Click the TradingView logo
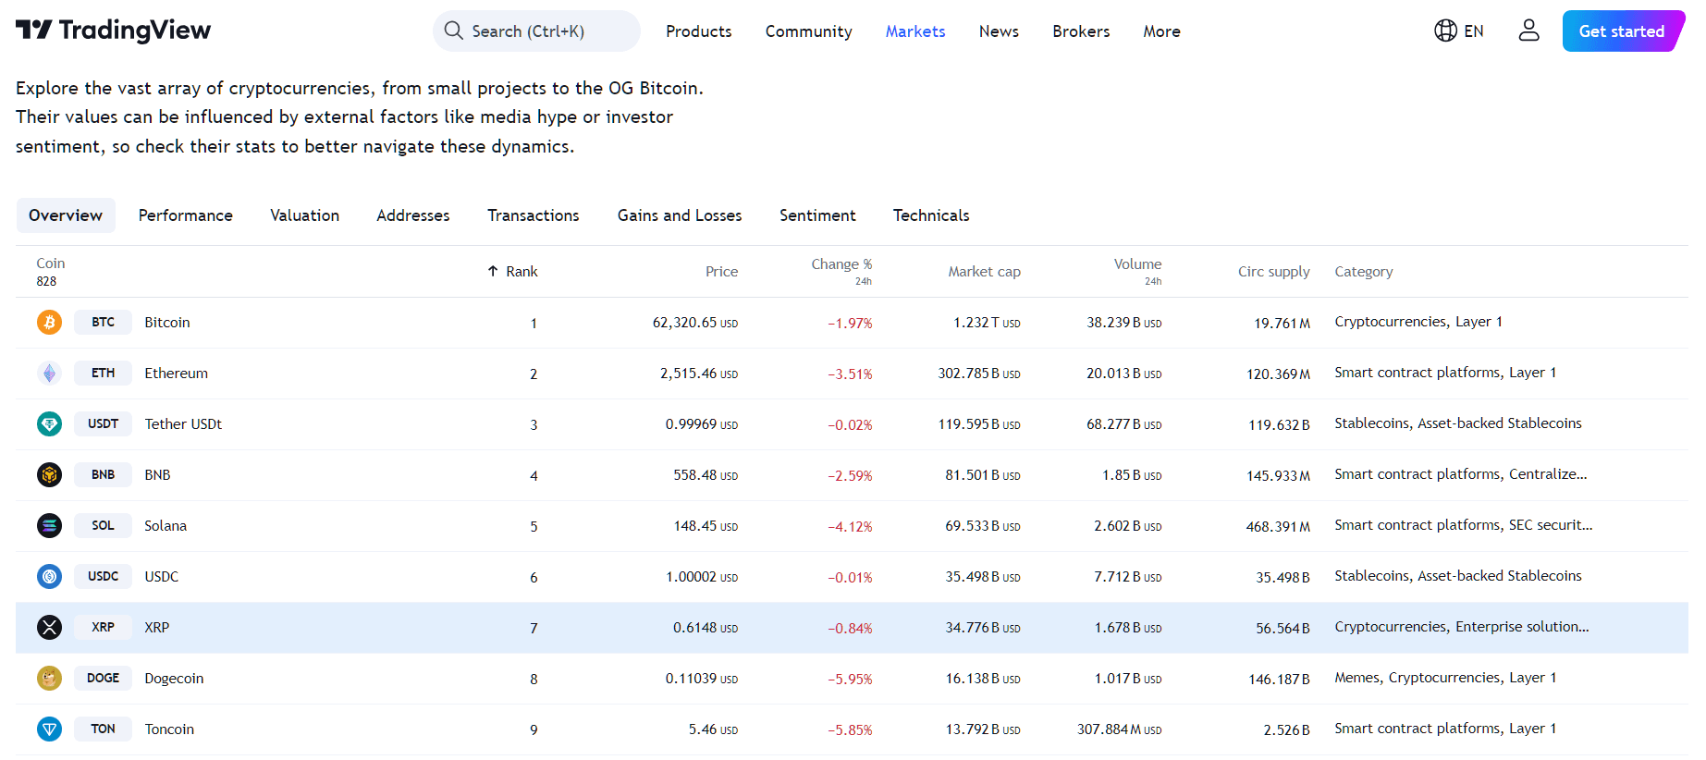 (113, 31)
